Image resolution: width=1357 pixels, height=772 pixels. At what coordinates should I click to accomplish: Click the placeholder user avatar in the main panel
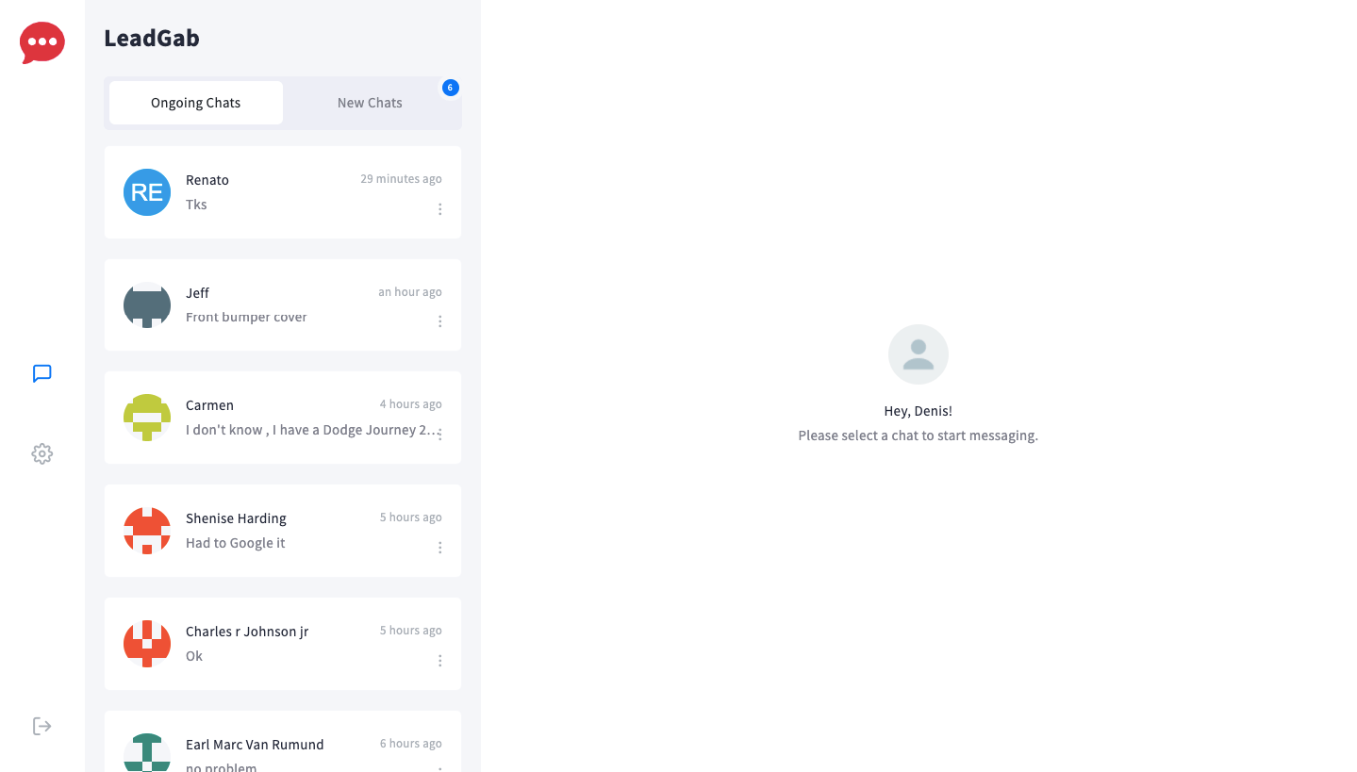pyautogui.click(x=918, y=354)
